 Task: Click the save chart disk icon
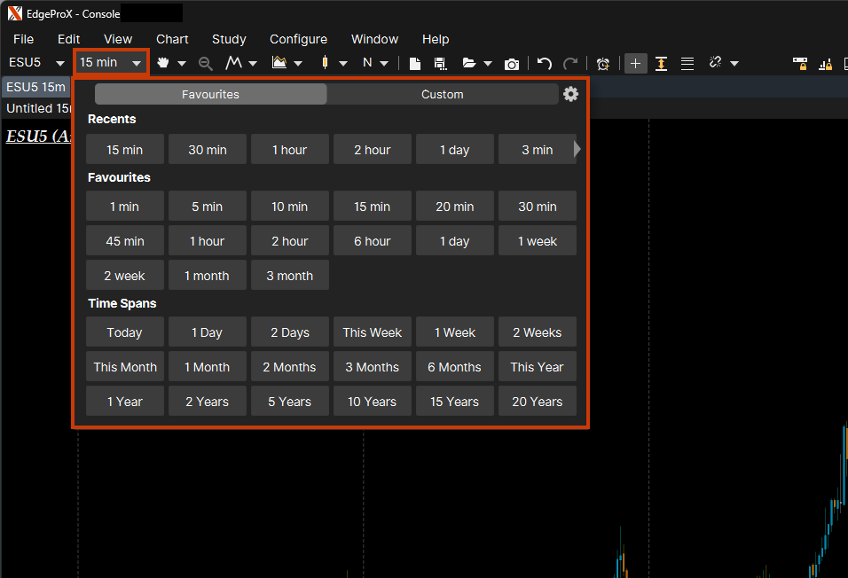coord(439,63)
